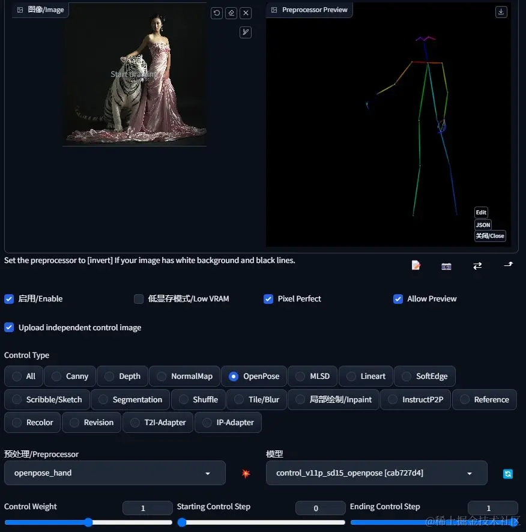The image size is (526, 532).
Task: Select the MLSD control type
Action: click(x=313, y=376)
